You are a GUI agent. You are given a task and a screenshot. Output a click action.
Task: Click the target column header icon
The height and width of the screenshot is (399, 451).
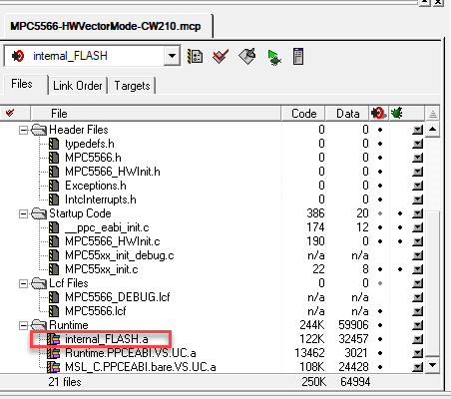pyautogui.click(x=378, y=113)
